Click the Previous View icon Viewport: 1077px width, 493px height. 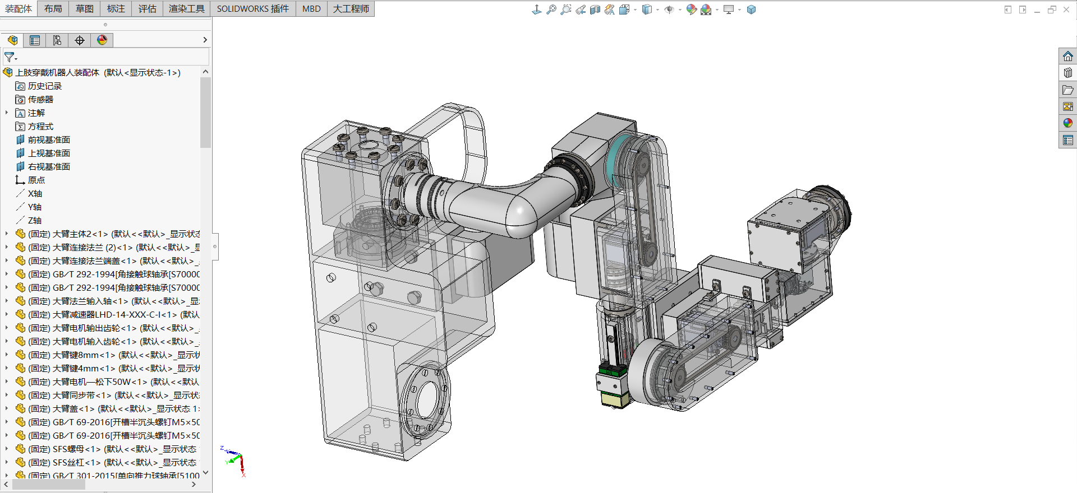click(x=581, y=10)
